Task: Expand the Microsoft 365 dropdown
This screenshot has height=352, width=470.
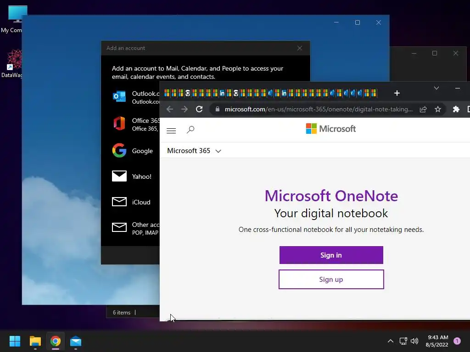Action: pyautogui.click(x=194, y=150)
